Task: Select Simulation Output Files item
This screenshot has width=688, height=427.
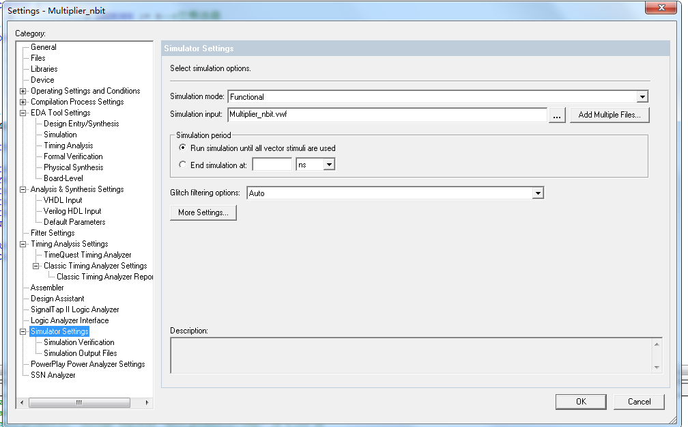Action: point(81,353)
